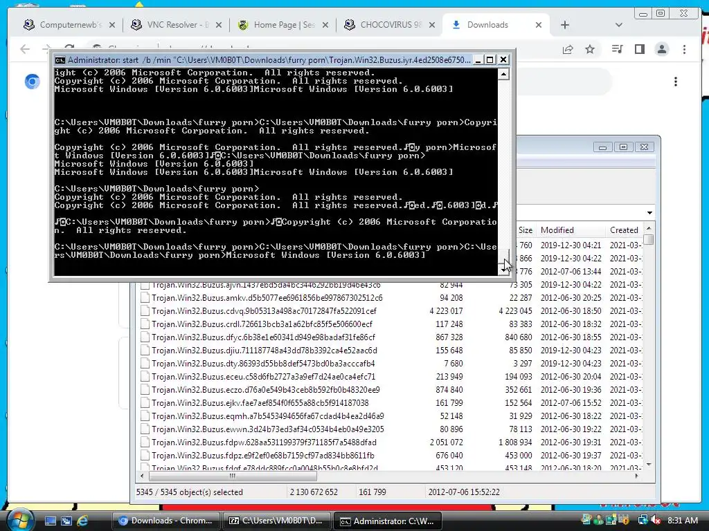Select file Trojan.Win32.Buzus.crdl
Image resolution: width=709 pixels, height=531 pixels.
(x=262, y=324)
